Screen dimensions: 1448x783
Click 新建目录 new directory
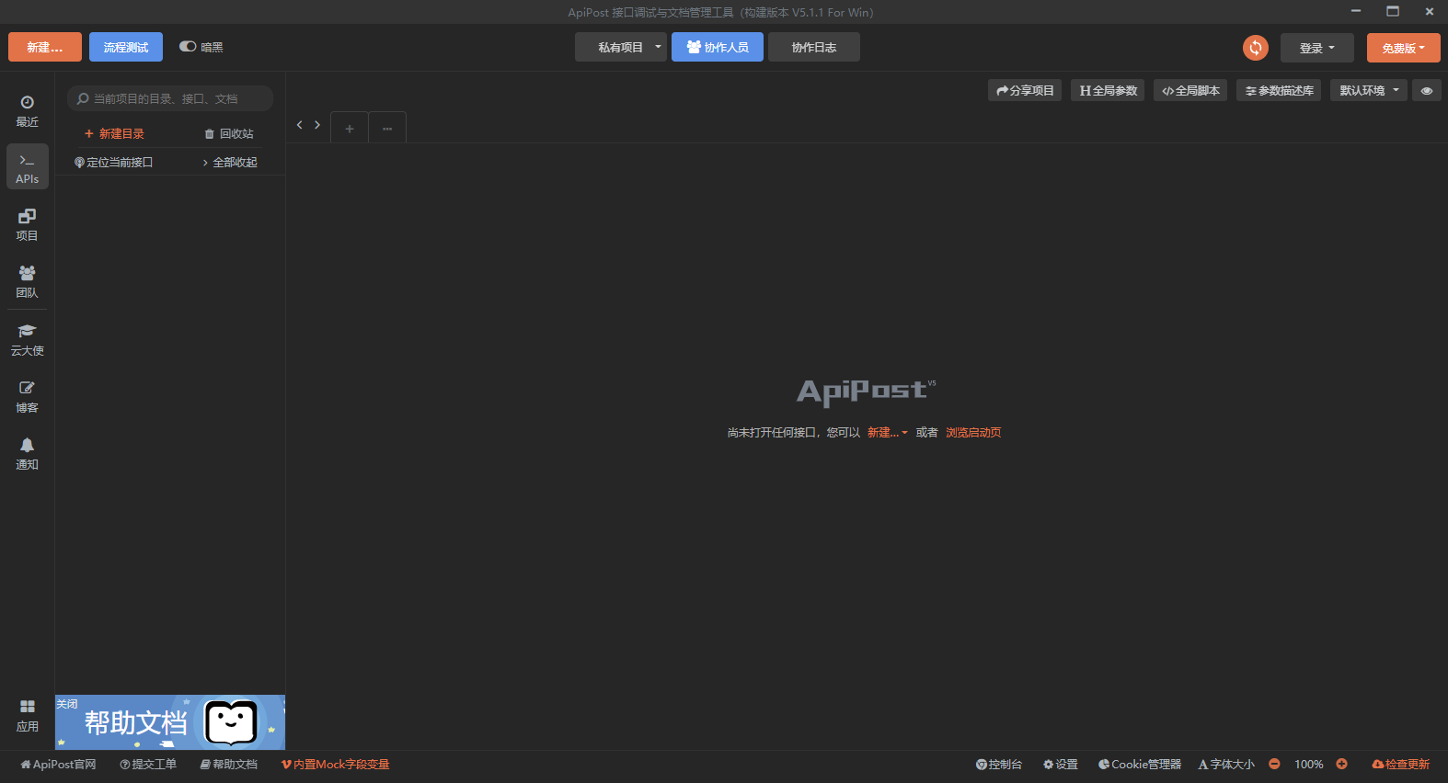pyautogui.click(x=114, y=134)
